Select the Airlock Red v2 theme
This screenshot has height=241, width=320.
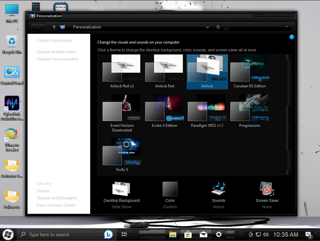(x=122, y=72)
